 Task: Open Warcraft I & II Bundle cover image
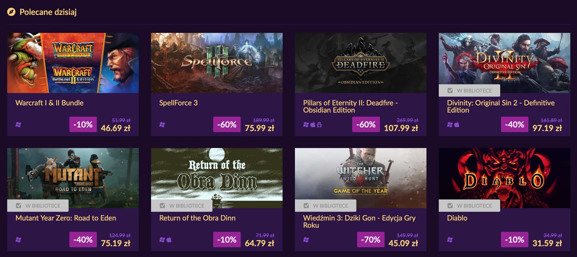(73, 63)
